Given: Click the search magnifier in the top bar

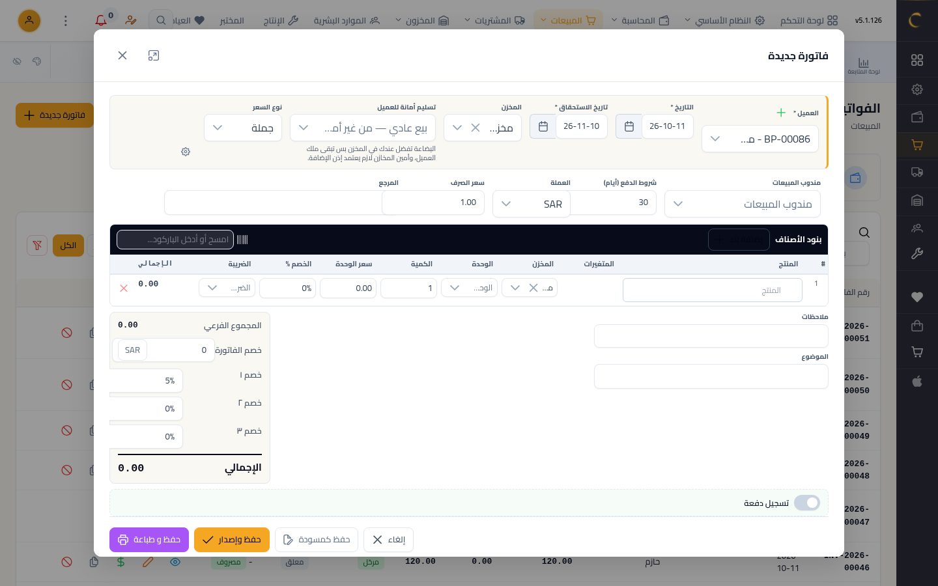Looking at the screenshot, I should [161, 21].
